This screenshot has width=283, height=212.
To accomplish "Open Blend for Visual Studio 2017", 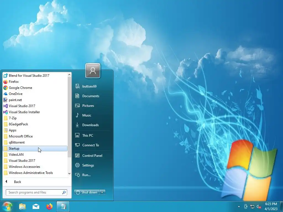I will 35,76.
